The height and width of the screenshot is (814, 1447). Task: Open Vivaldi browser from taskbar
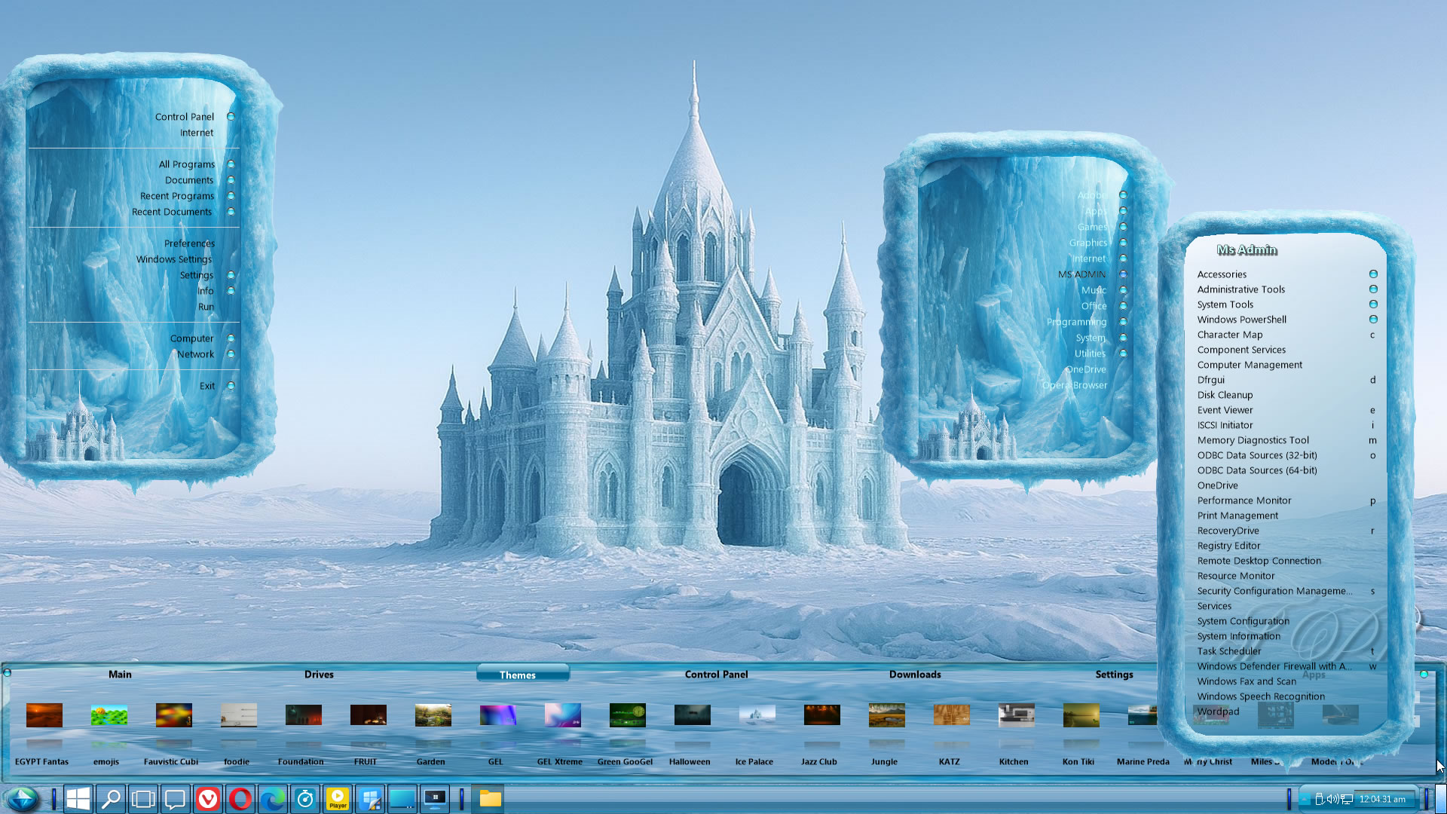pos(207,799)
